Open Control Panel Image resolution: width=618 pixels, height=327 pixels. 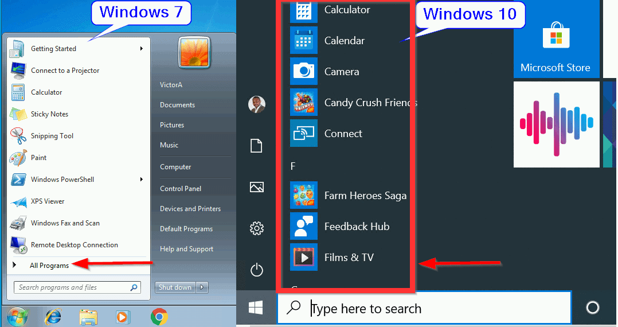(181, 189)
